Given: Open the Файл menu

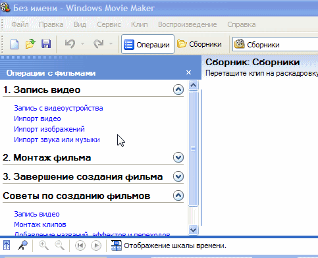Looking at the screenshot, I should click(20, 24).
